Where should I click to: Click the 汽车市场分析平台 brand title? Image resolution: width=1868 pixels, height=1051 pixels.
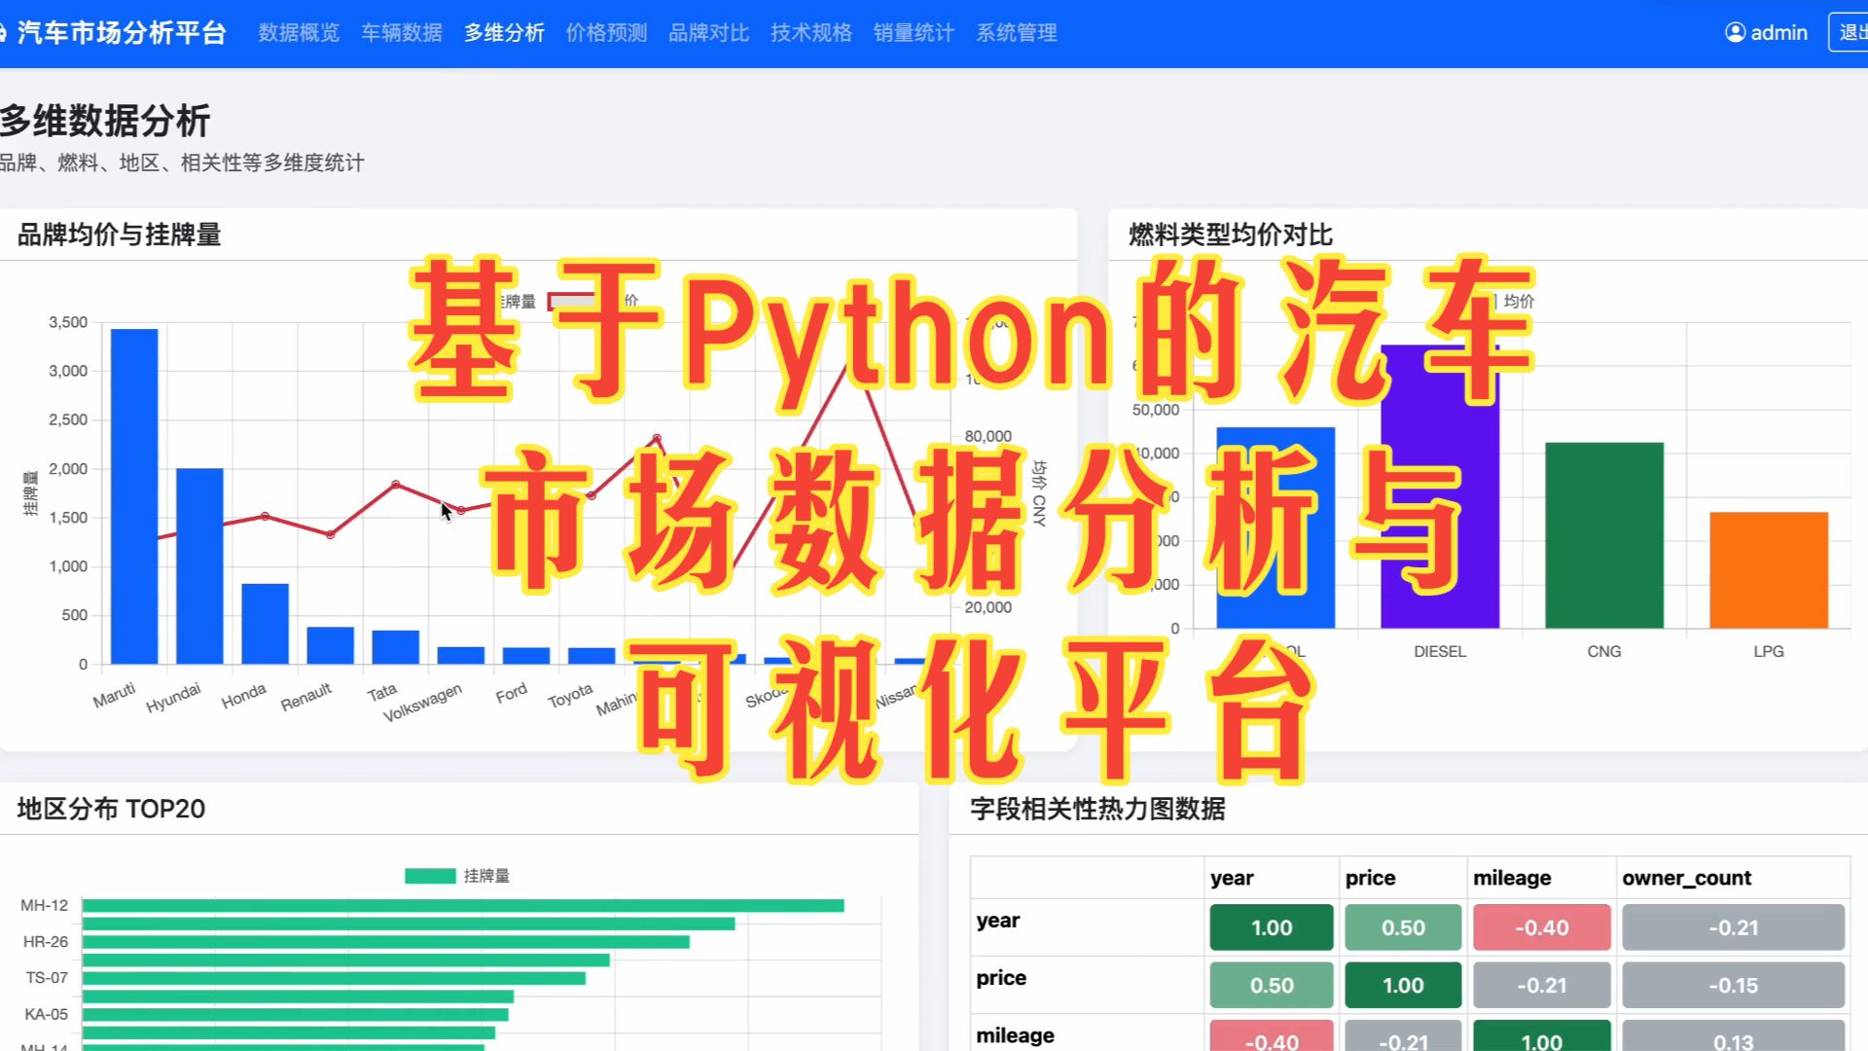[x=121, y=32]
